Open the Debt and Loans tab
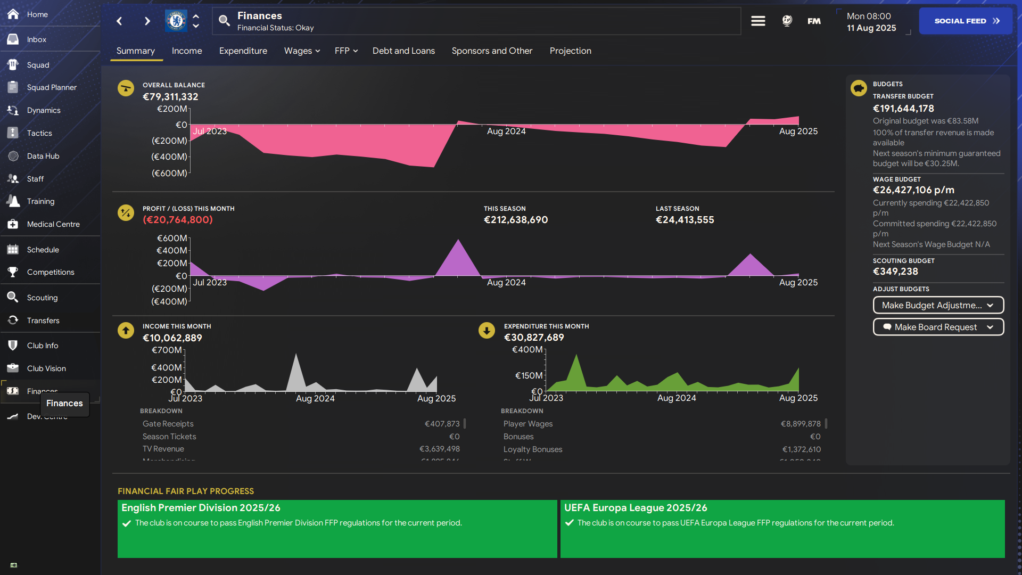Viewport: 1022px width, 575px height. point(403,51)
